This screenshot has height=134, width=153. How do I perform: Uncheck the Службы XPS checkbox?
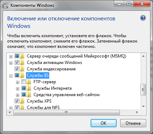pyautogui.click(x=17, y=101)
